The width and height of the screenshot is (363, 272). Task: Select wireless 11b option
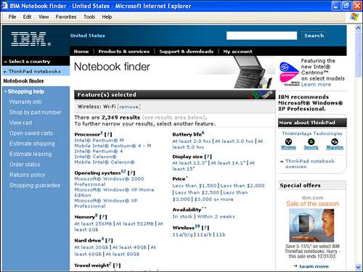point(221,234)
